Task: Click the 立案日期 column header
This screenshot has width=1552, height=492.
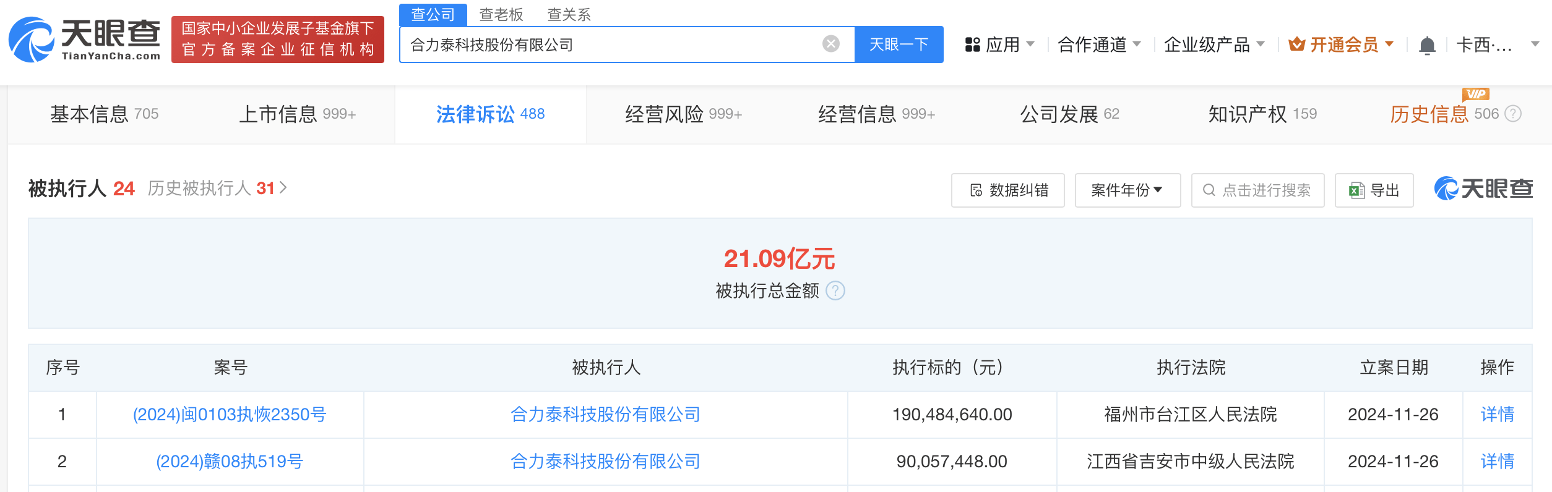Action: click(x=1394, y=367)
